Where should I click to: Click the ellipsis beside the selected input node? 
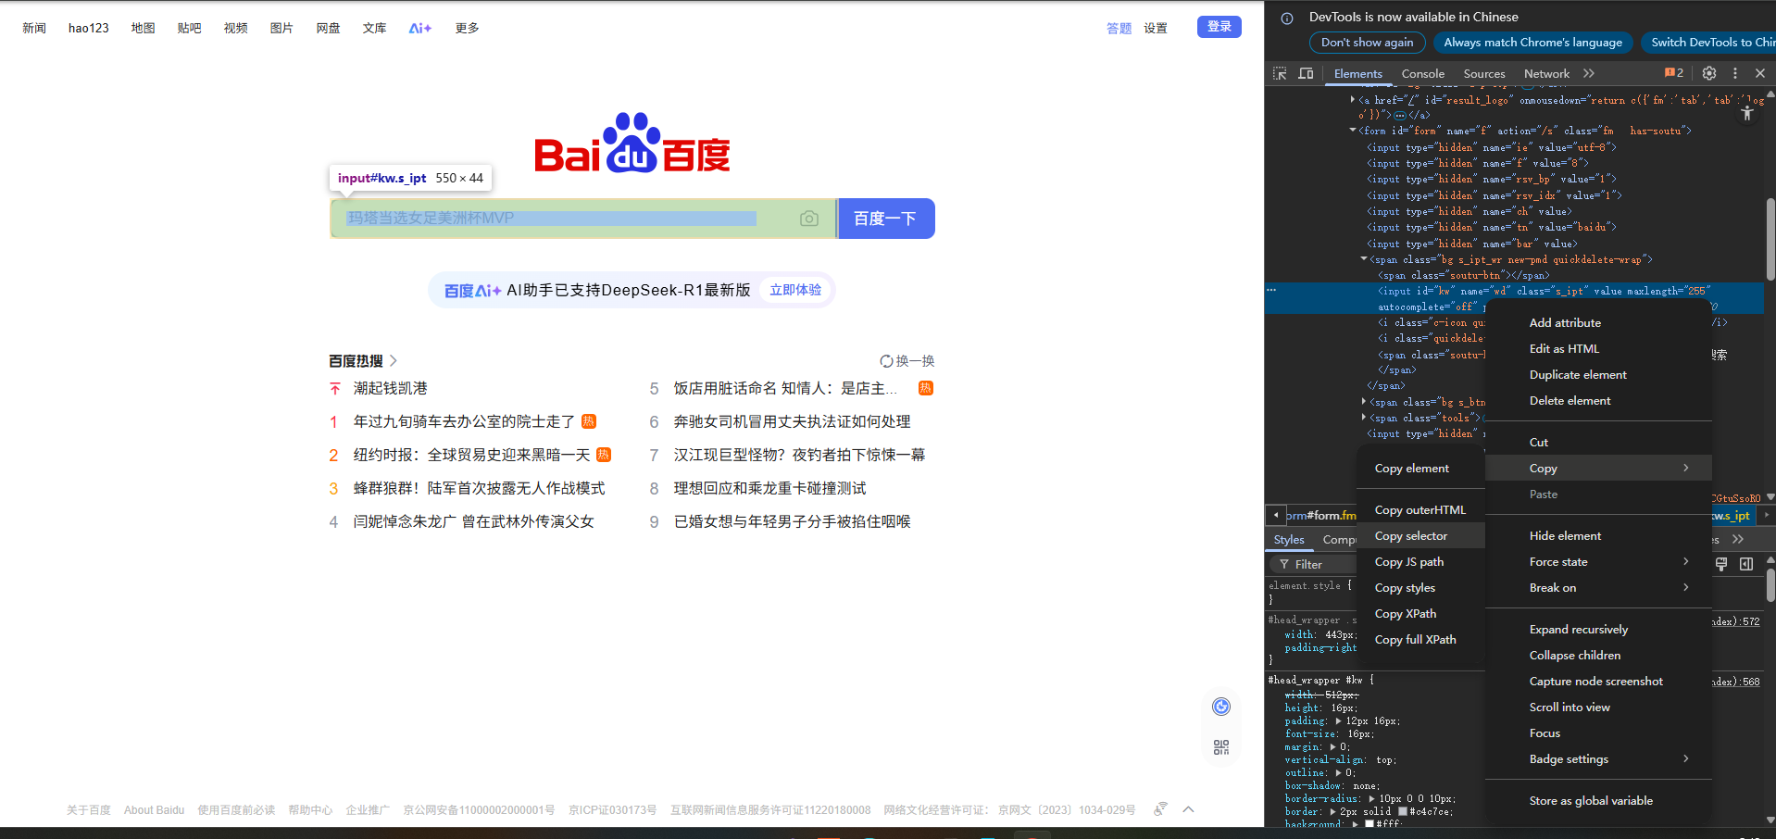click(x=1271, y=290)
